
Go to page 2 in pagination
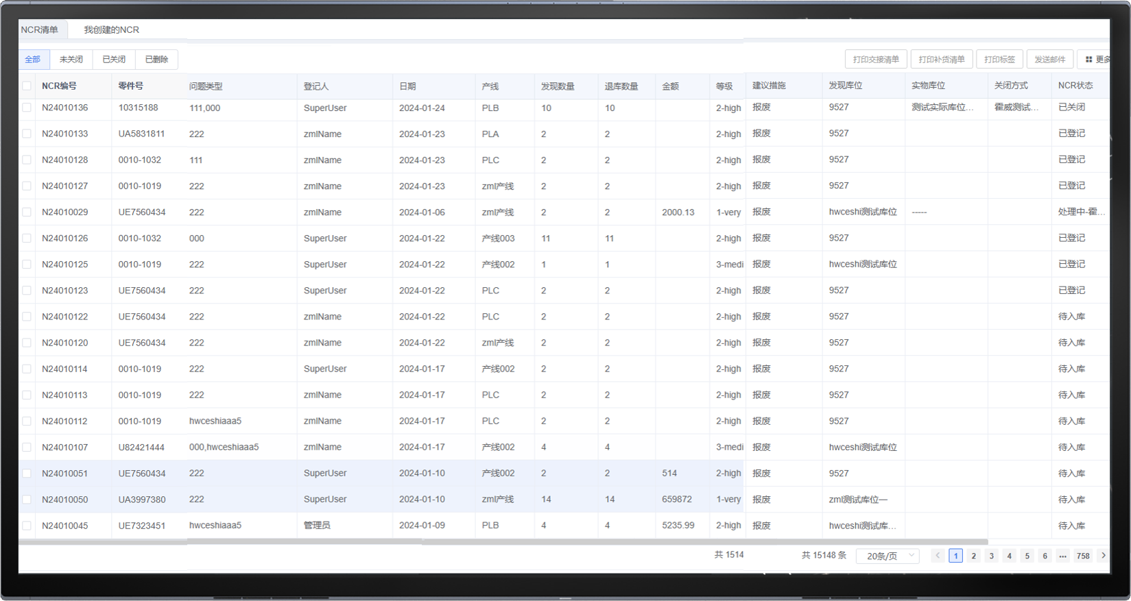(x=973, y=556)
